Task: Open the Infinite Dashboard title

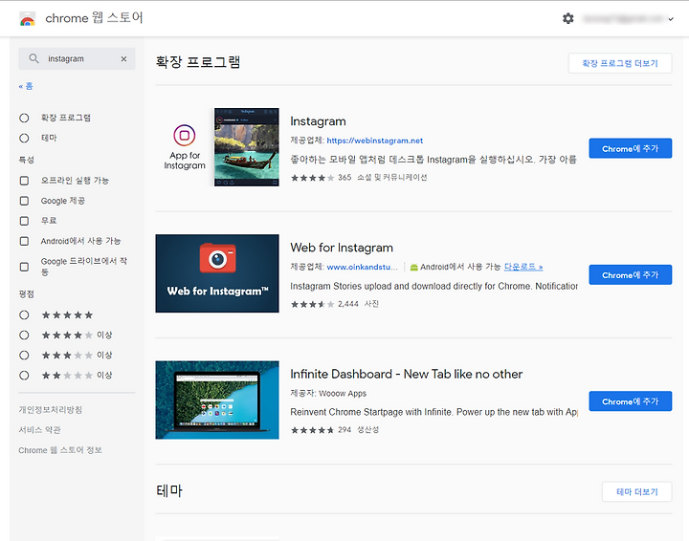Action: (x=407, y=374)
